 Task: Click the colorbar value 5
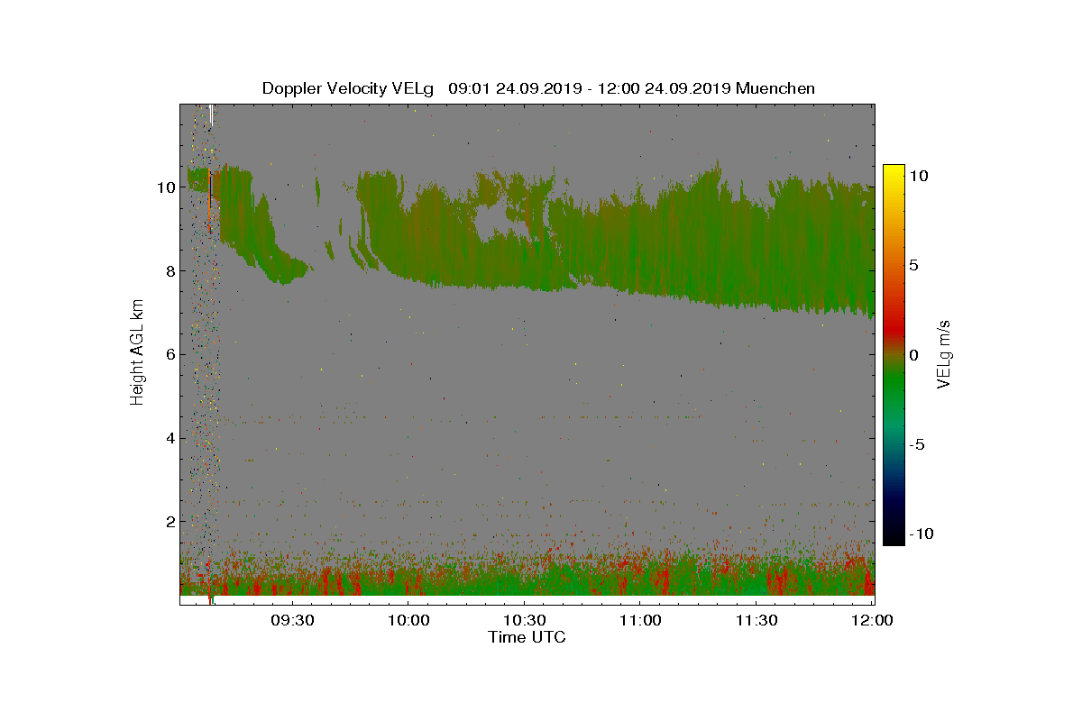point(913,266)
